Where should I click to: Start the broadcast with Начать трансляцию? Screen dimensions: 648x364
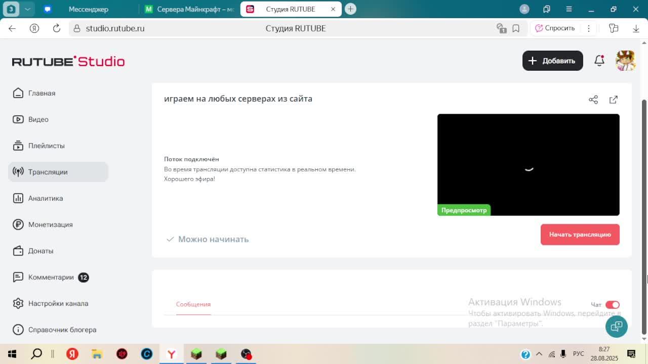(x=580, y=235)
